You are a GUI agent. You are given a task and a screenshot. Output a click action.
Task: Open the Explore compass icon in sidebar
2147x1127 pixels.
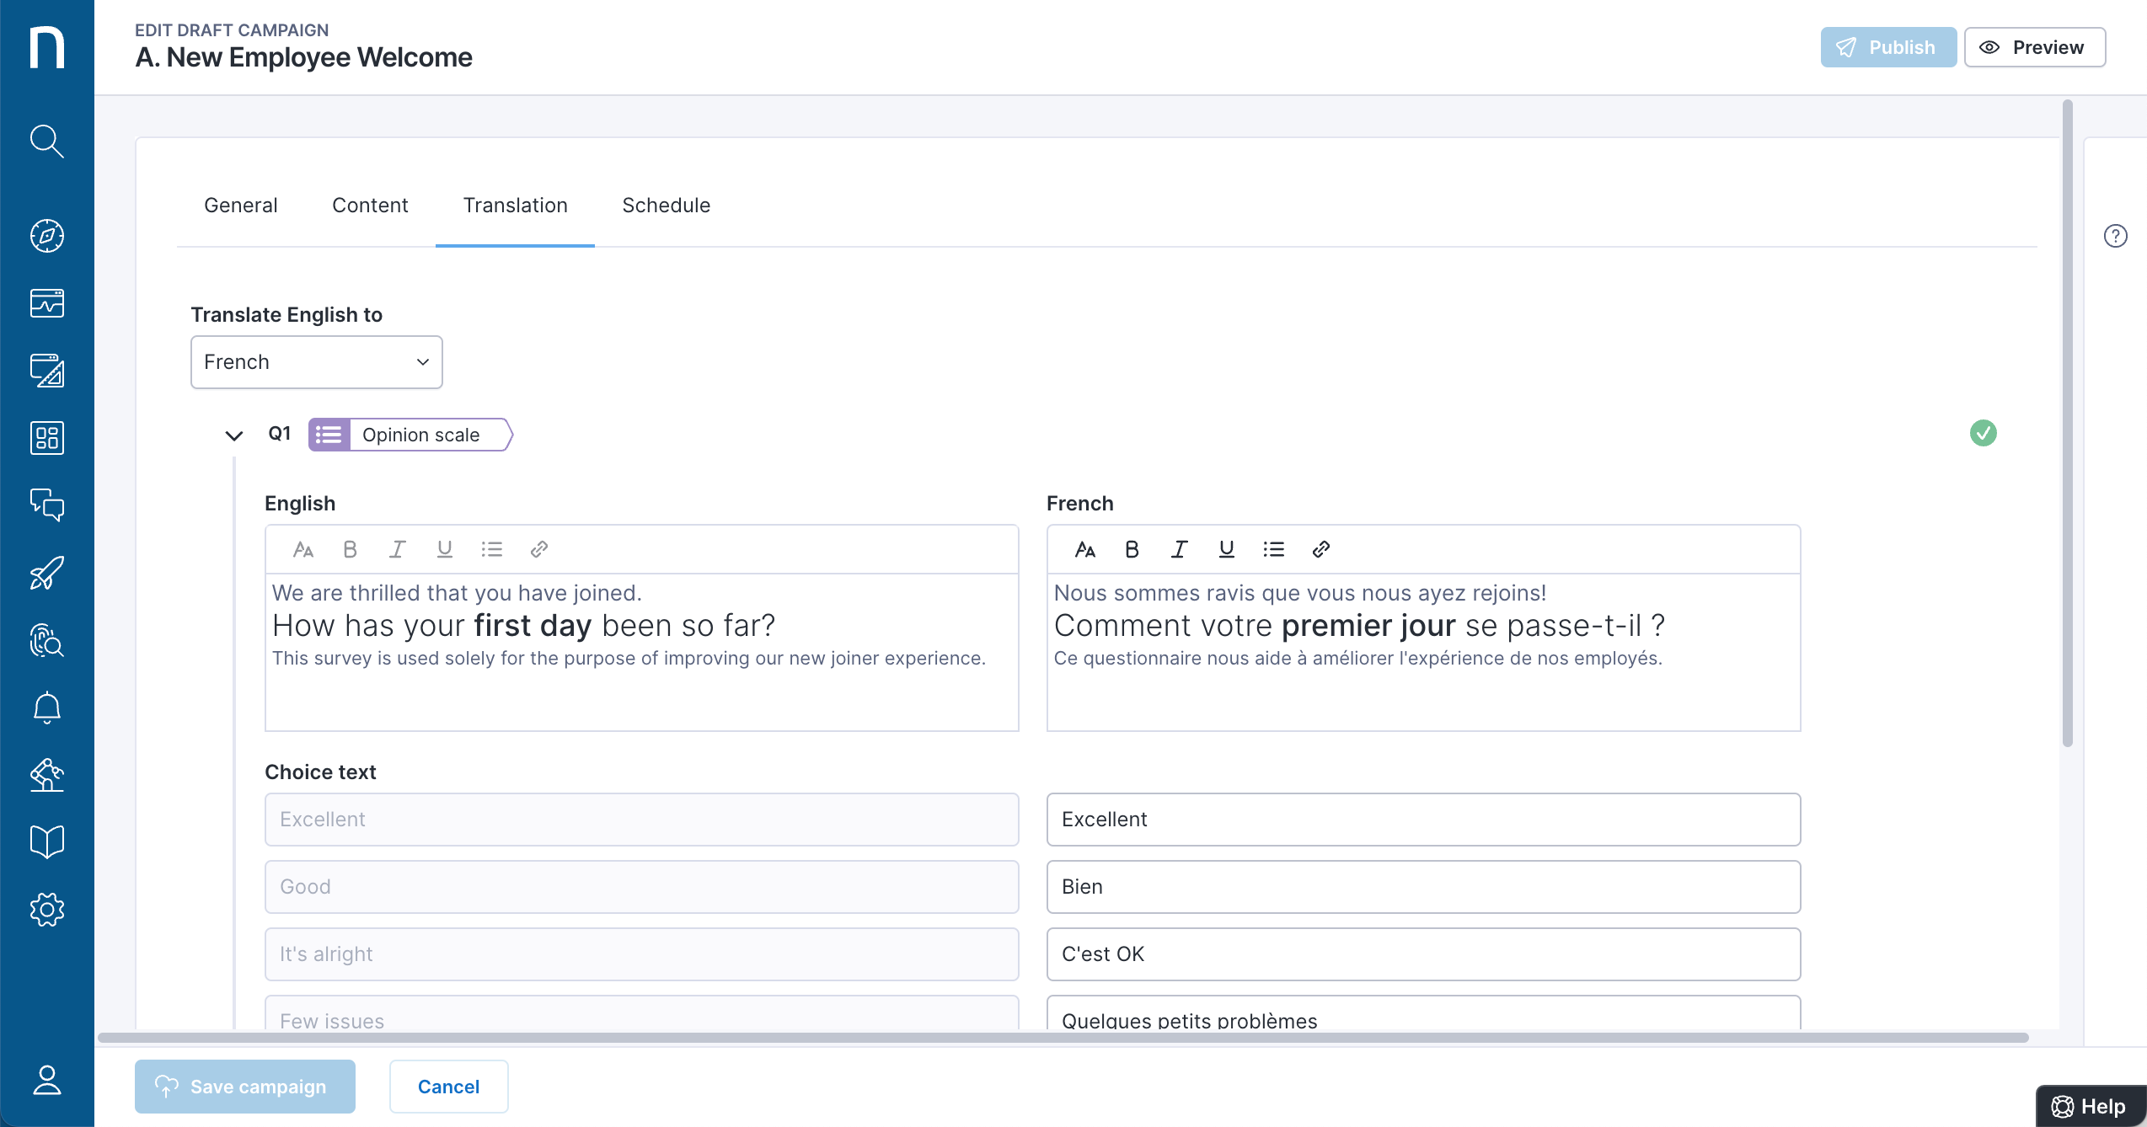[x=47, y=237]
